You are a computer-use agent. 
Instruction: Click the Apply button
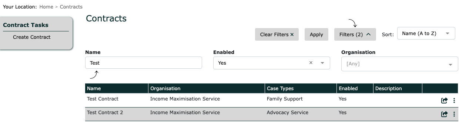(x=316, y=34)
